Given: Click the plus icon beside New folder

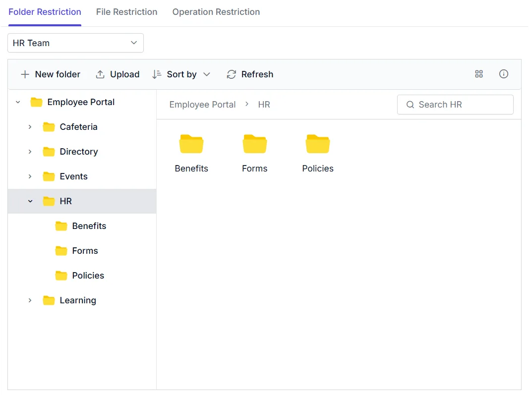Looking at the screenshot, I should click(x=25, y=74).
